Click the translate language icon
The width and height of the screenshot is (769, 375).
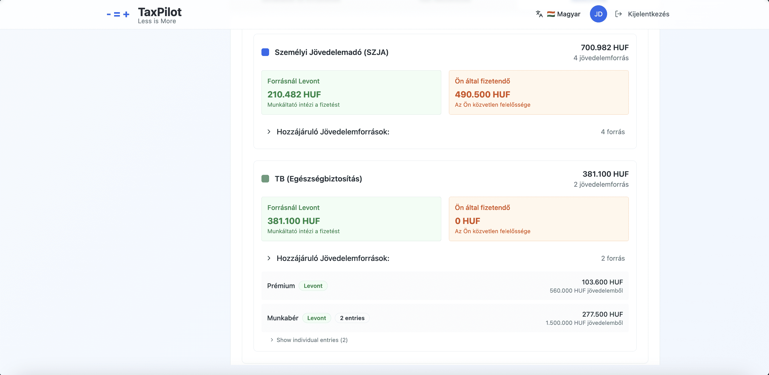click(x=539, y=14)
